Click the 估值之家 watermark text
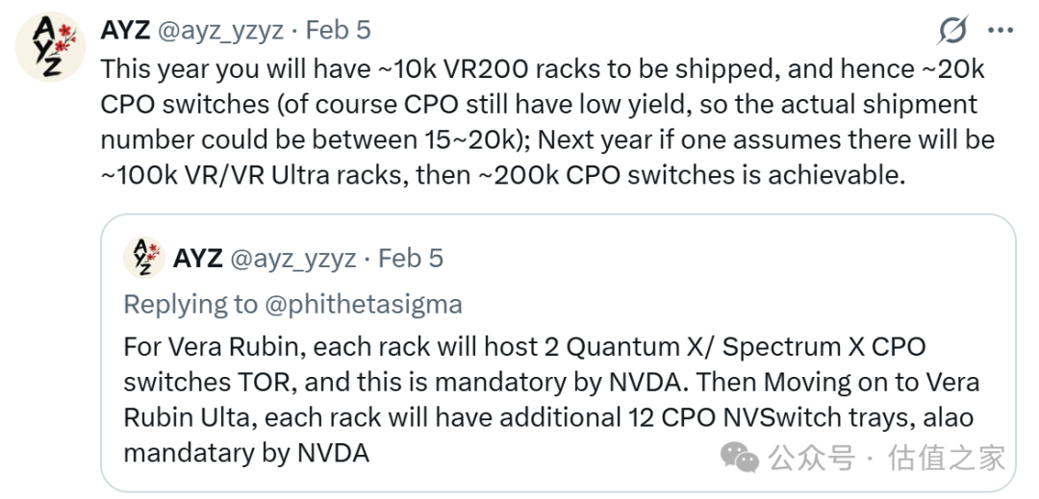This screenshot has height=499, width=1039. 947,458
